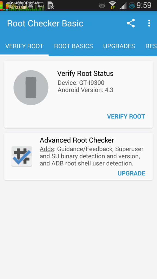
Task: Tap the circular battery 48 indicator
Action: click(x=132, y=5)
